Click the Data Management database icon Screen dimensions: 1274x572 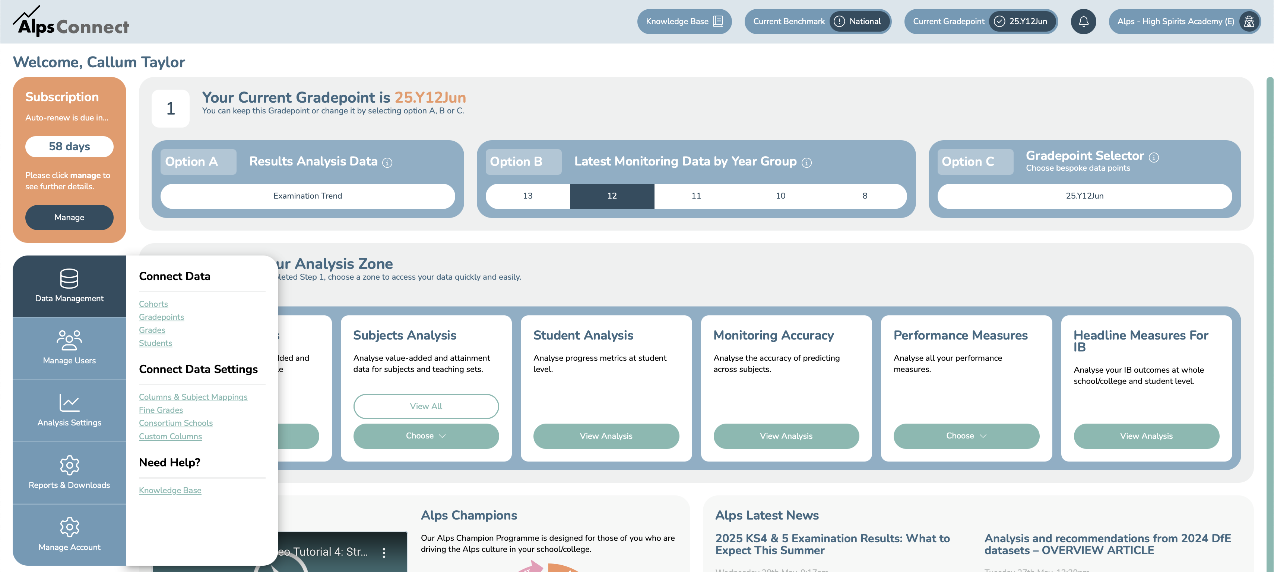click(69, 279)
